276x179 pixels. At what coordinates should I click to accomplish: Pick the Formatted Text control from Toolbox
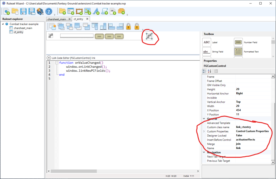pos(238,51)
